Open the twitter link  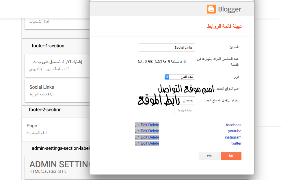[x=236, y=143]
